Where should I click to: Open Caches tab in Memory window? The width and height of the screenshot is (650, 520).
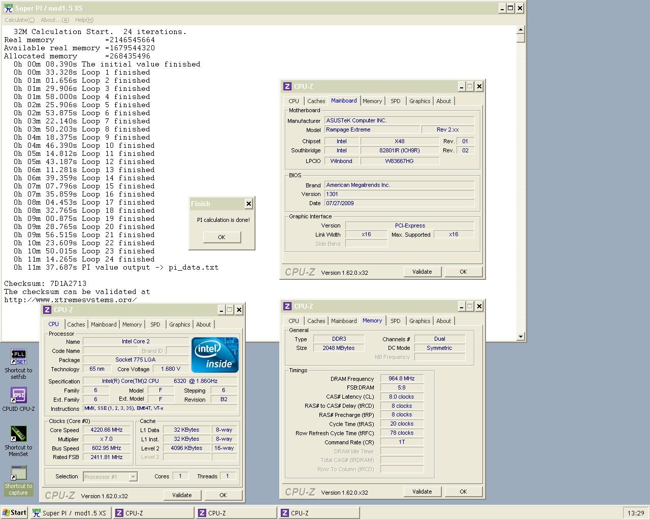pyautogui.click(x=316, y=321)
